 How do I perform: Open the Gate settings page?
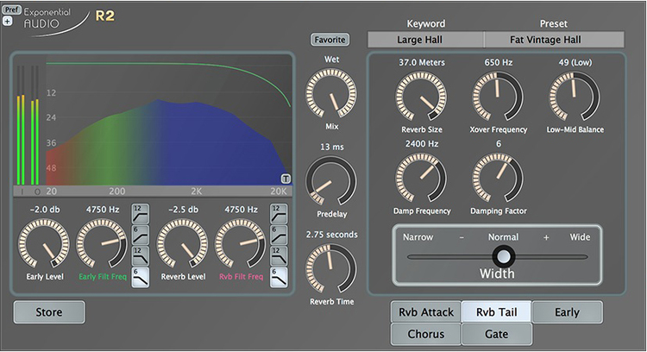click(496, 334)
